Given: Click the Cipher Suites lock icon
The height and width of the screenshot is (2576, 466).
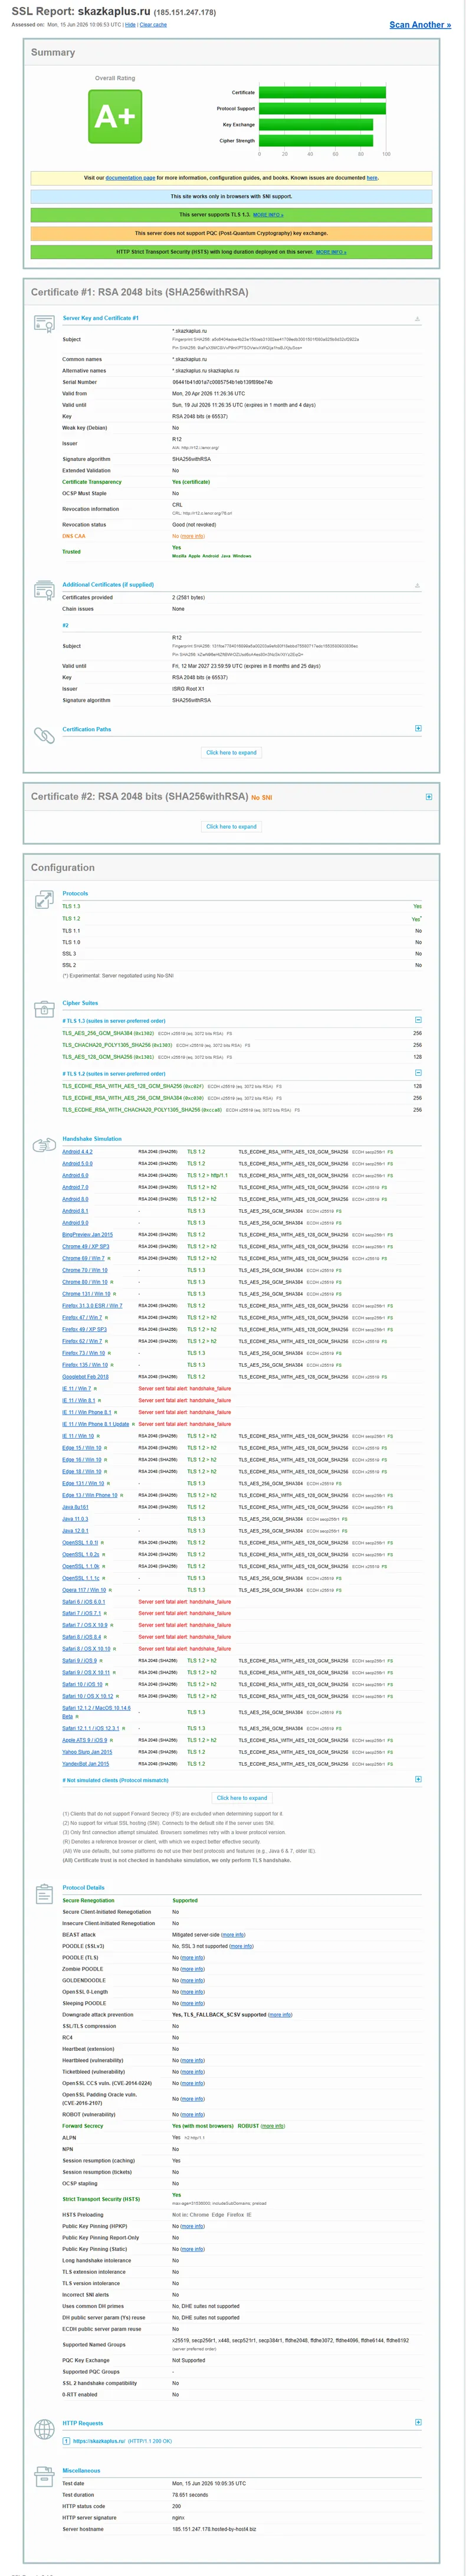Looking at the screenshot, I should coord(44,1010).
